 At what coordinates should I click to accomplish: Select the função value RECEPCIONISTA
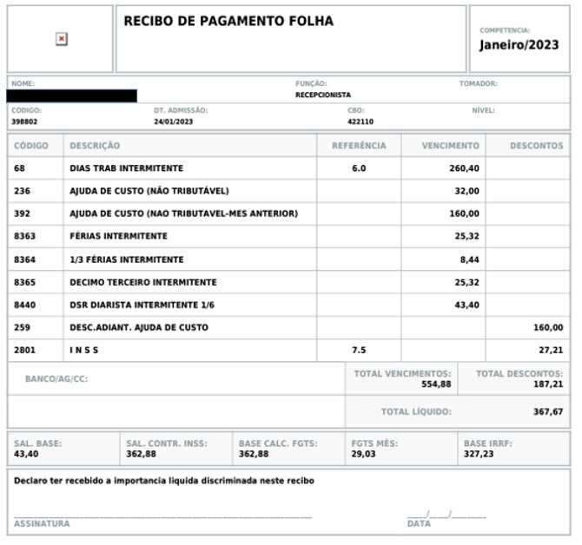[x=323, y=95]
